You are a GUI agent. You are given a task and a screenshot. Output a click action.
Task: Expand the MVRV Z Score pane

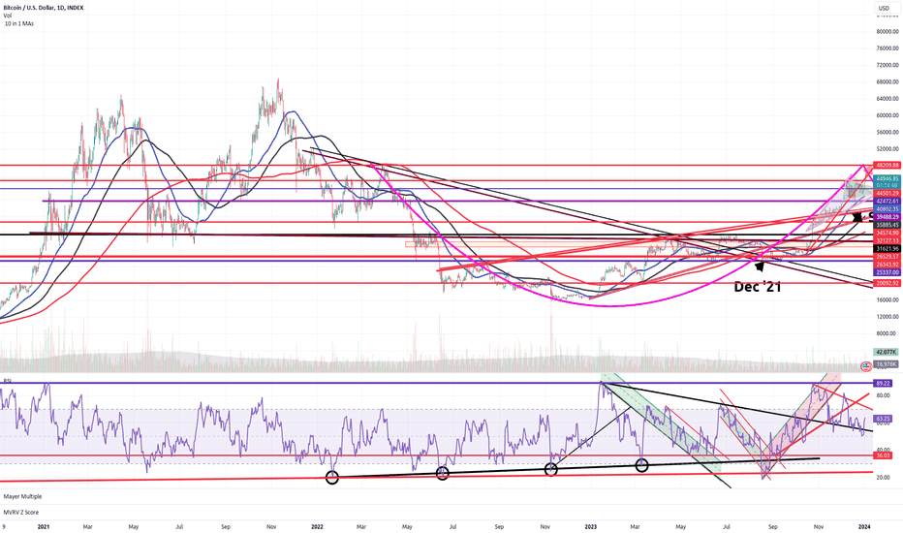[20, 512]
